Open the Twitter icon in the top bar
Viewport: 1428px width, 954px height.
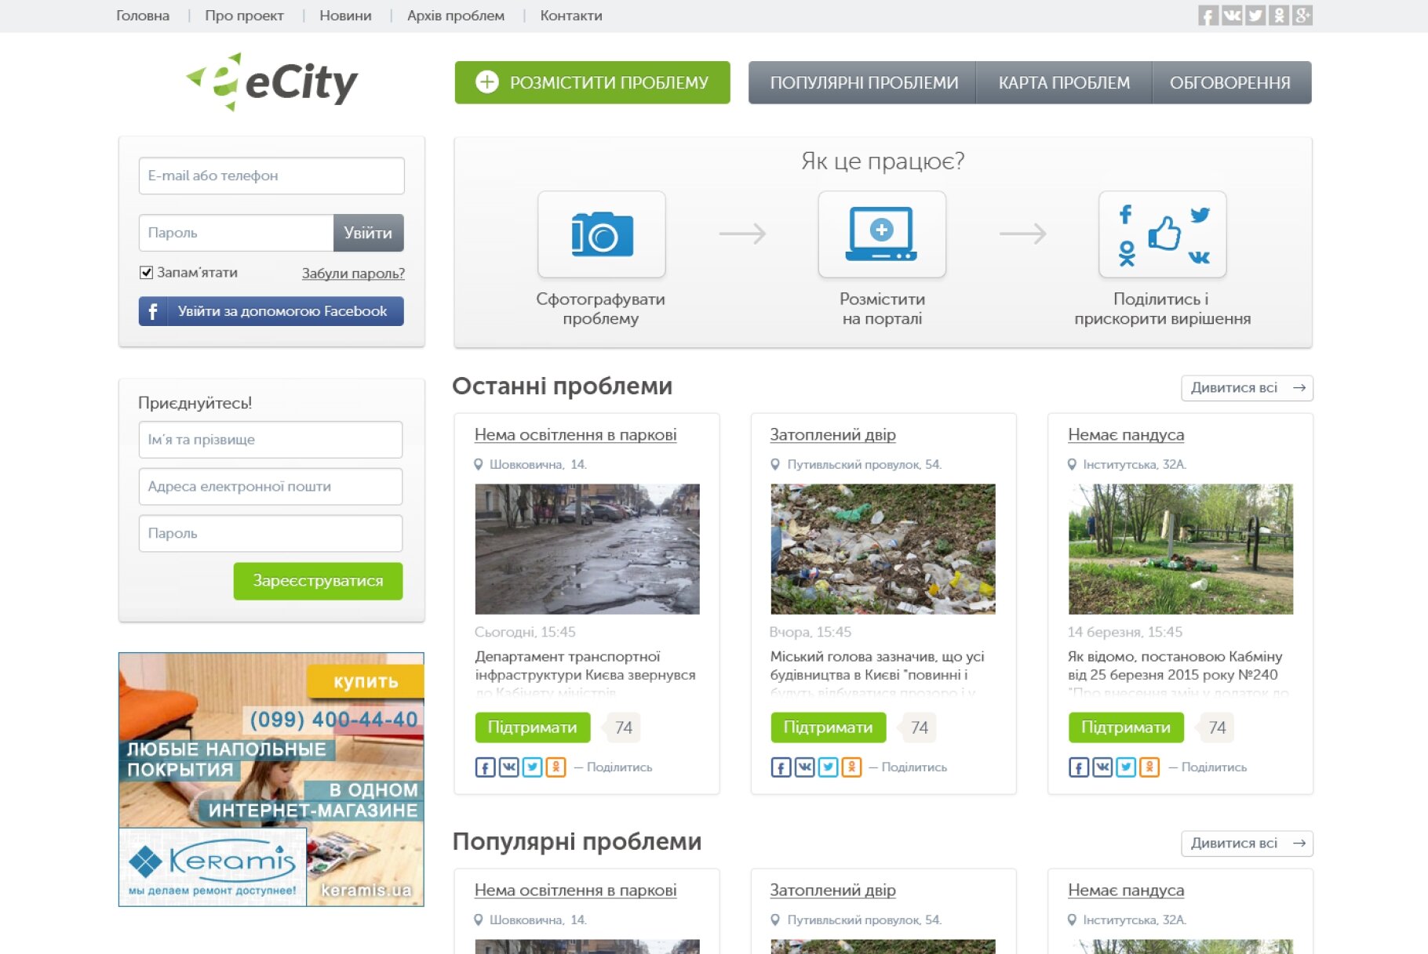point(1255,16)
